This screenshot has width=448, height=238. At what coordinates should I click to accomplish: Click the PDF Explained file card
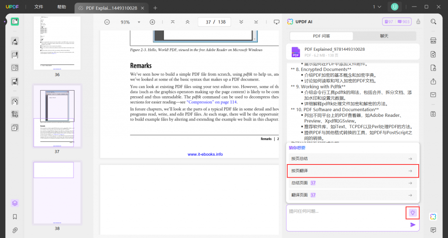pos(353,52)
